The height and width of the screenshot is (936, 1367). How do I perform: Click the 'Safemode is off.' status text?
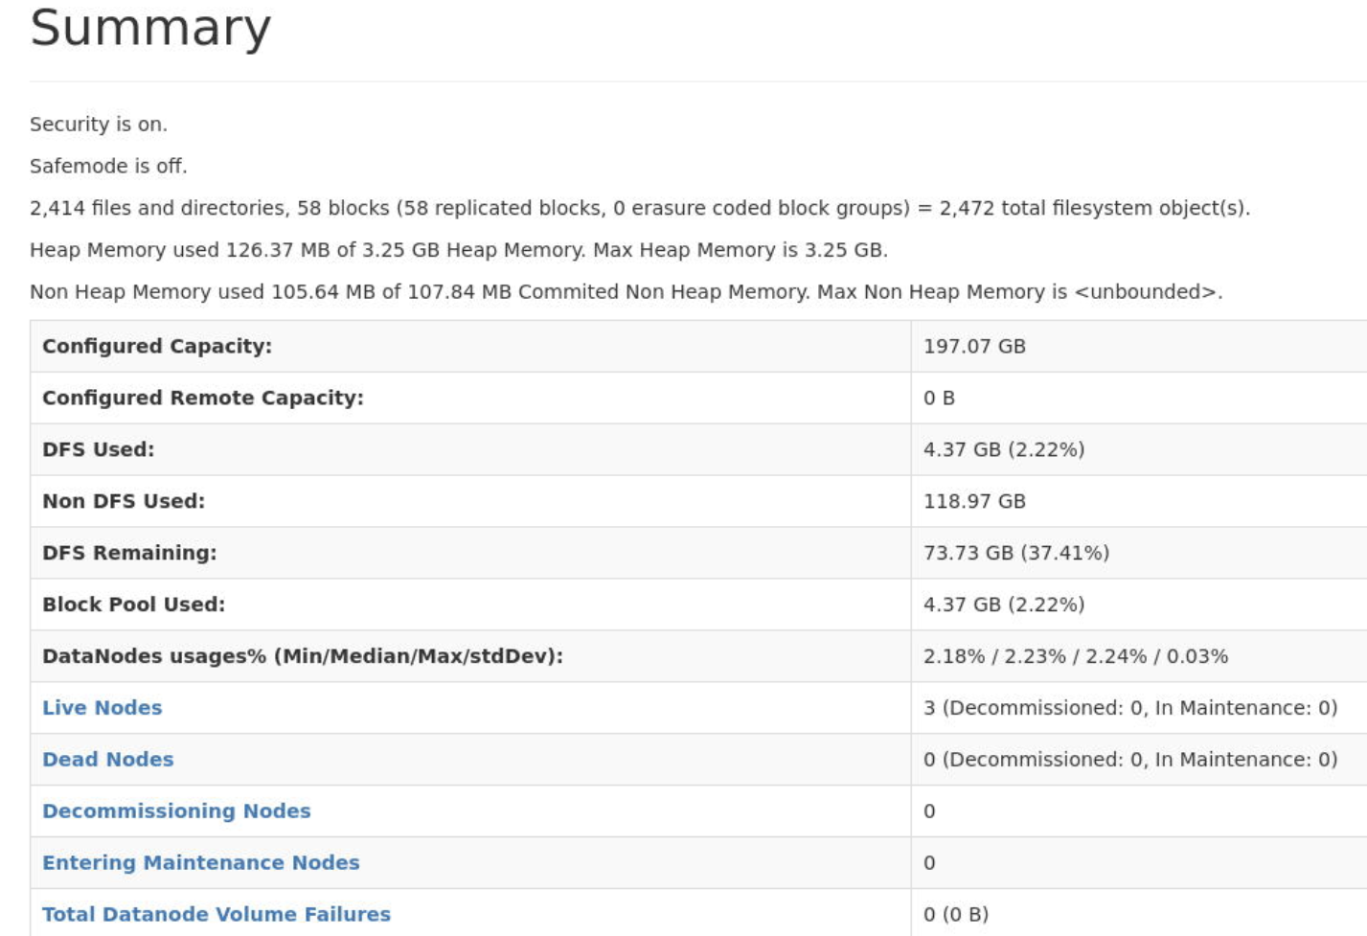108,166
